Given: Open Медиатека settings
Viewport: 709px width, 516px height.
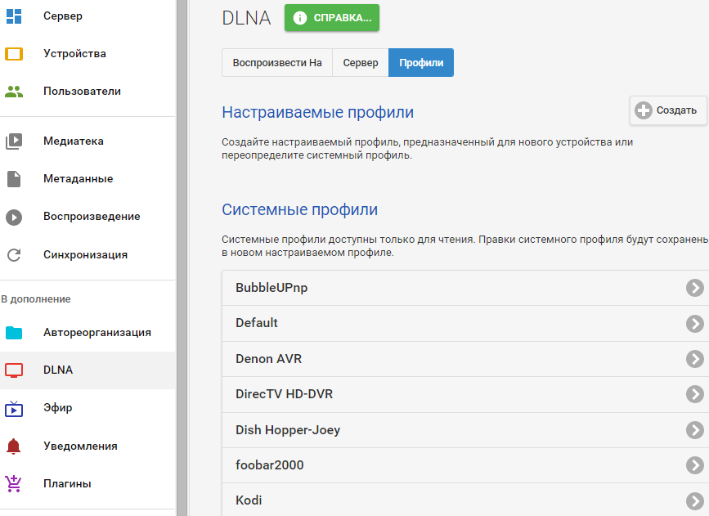Looking at the screenshot, I should 74,141.
